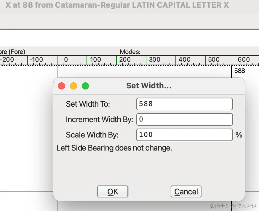259x211 pixels.
Task: Focus the Increment Width By field
Action: click(x=184, y=119)
